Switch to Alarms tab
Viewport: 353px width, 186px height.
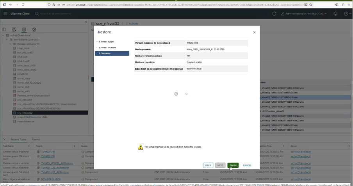click(36, 140)
